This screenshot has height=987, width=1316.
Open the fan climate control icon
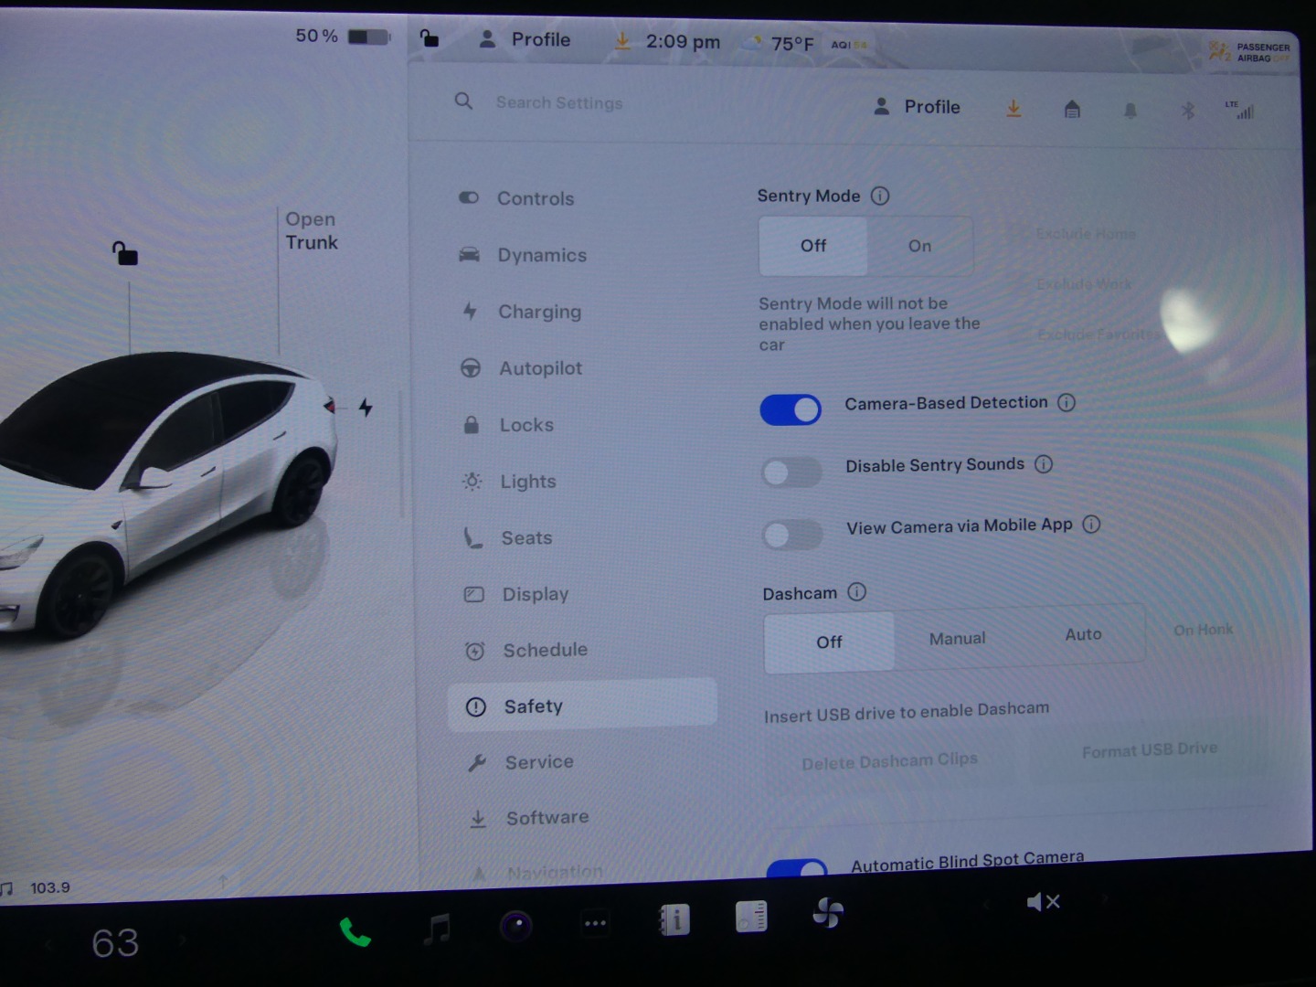[x=828, y=913]
